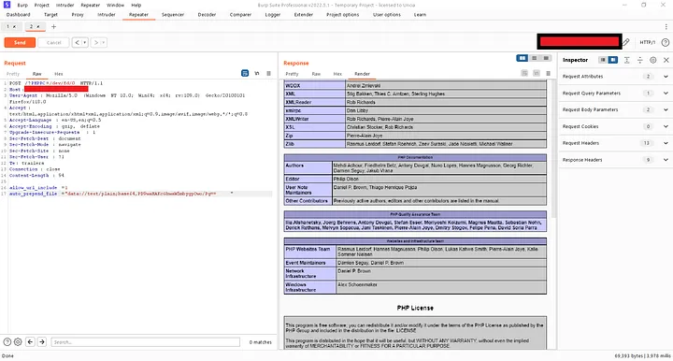Go back to previous request in history
Screen dimensions: 673x361
78,42
